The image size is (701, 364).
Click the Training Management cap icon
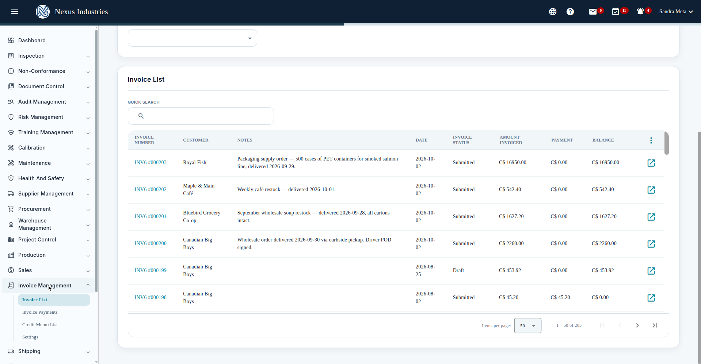click(11, 132)
